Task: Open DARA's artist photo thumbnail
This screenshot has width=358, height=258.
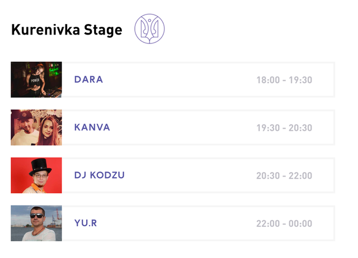Action: (x=36, y=80)
